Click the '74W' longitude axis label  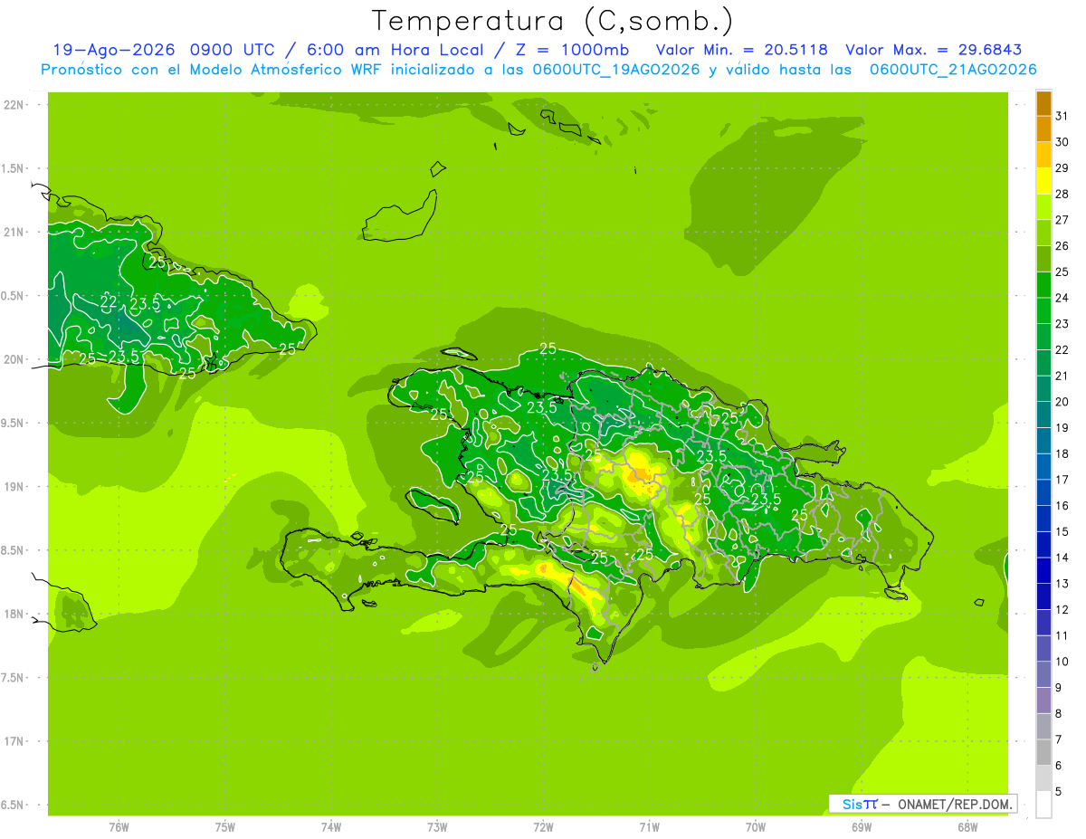[x=331, y=827]
